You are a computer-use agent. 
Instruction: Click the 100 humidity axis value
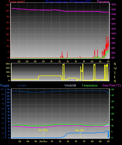(x=2, y=89)
